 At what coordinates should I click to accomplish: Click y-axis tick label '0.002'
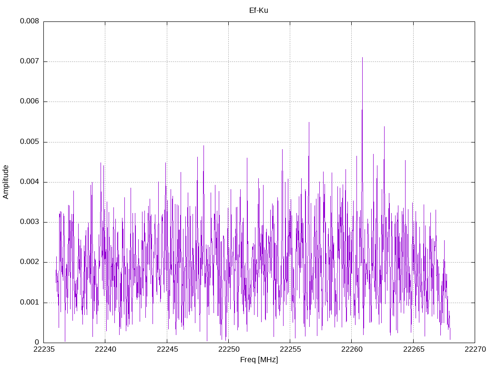coord(30,262)
